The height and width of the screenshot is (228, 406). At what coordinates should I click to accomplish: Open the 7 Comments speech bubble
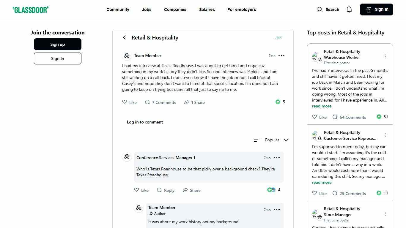(x=147, y=102)
